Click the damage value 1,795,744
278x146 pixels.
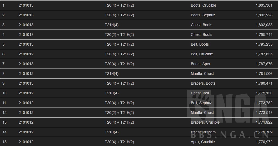tap(264, 35)
